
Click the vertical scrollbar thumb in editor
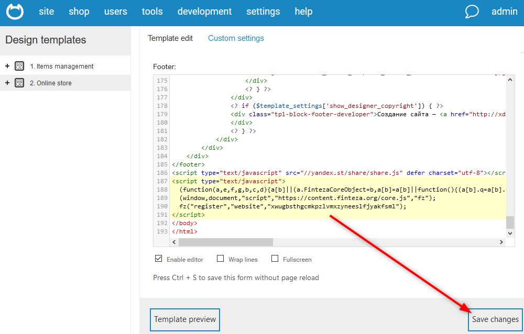pyautogui.click(x=510, y=222)
